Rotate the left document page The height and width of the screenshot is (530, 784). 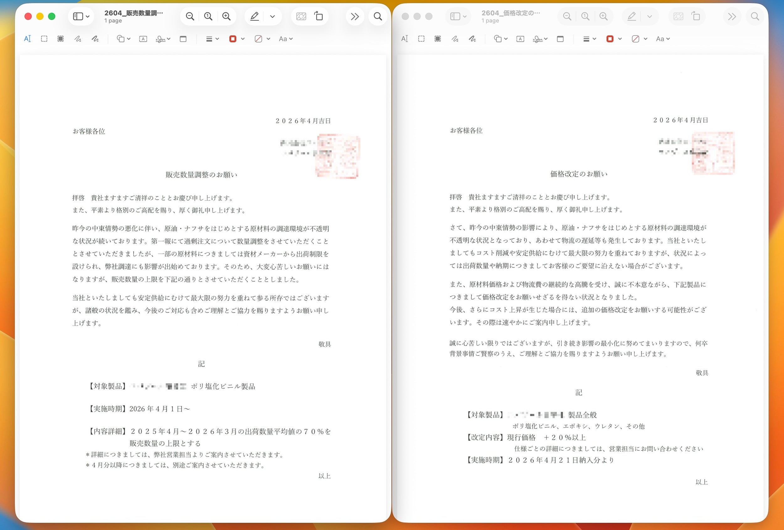click(318, 16)
